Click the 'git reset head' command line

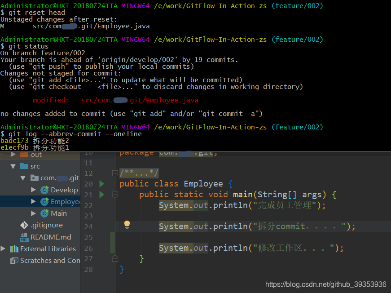(37, 13)
